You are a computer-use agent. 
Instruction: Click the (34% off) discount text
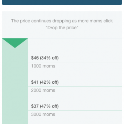click(x=49, y=58)
